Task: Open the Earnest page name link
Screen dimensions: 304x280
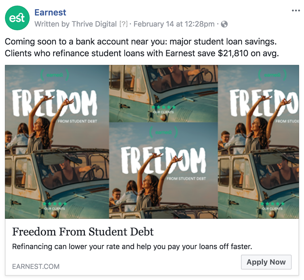Action: 50,12
